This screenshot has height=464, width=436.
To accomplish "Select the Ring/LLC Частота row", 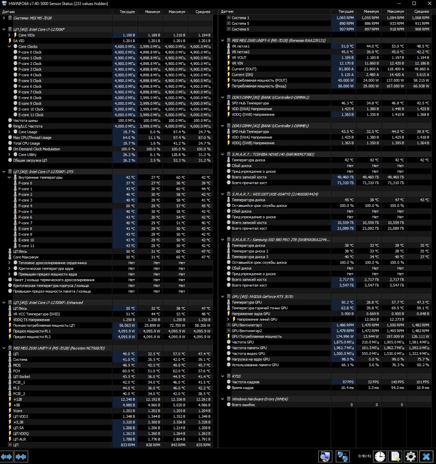I will (106, 126).
